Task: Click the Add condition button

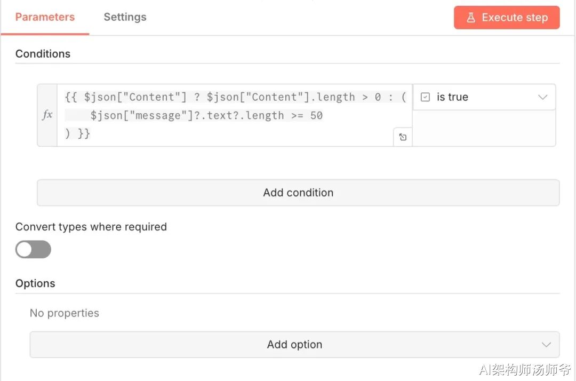Action: (x=298, y=193)
